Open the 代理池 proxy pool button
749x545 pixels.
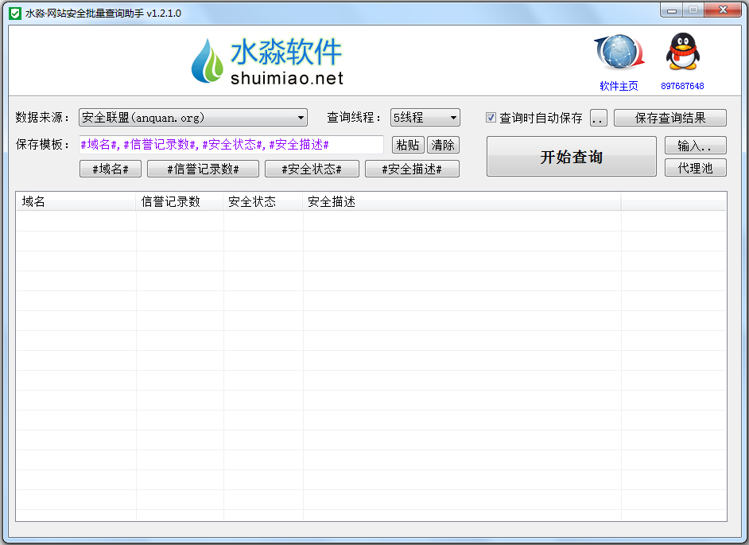696,168
